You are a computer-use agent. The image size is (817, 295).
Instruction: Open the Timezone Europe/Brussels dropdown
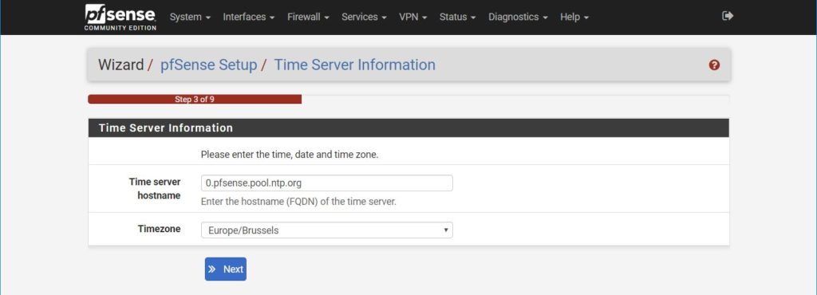(326, 230)
